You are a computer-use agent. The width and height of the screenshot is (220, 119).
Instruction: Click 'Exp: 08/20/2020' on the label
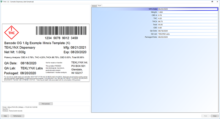pos(75,52)
